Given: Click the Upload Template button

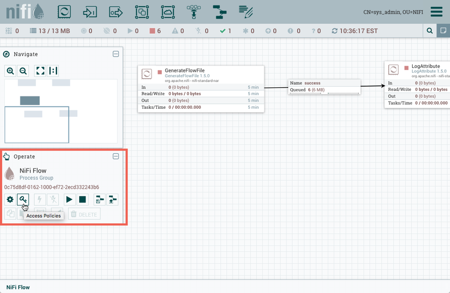Looking at the screenshot, I should [113, 200].
